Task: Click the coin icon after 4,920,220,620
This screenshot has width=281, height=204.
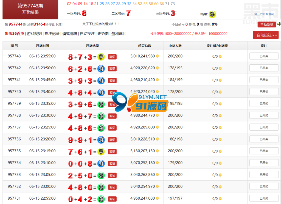Action: coord(157,68)
